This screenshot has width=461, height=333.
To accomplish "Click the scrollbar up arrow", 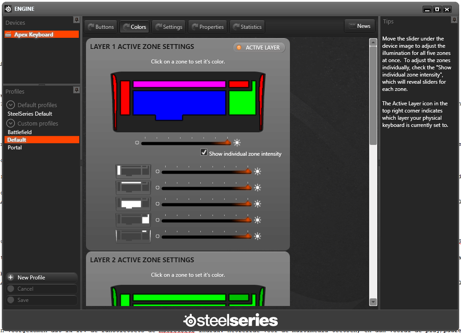I will click(373, 42).
